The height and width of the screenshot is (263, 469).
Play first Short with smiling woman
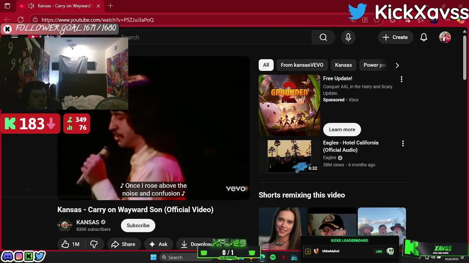(282, 229)
